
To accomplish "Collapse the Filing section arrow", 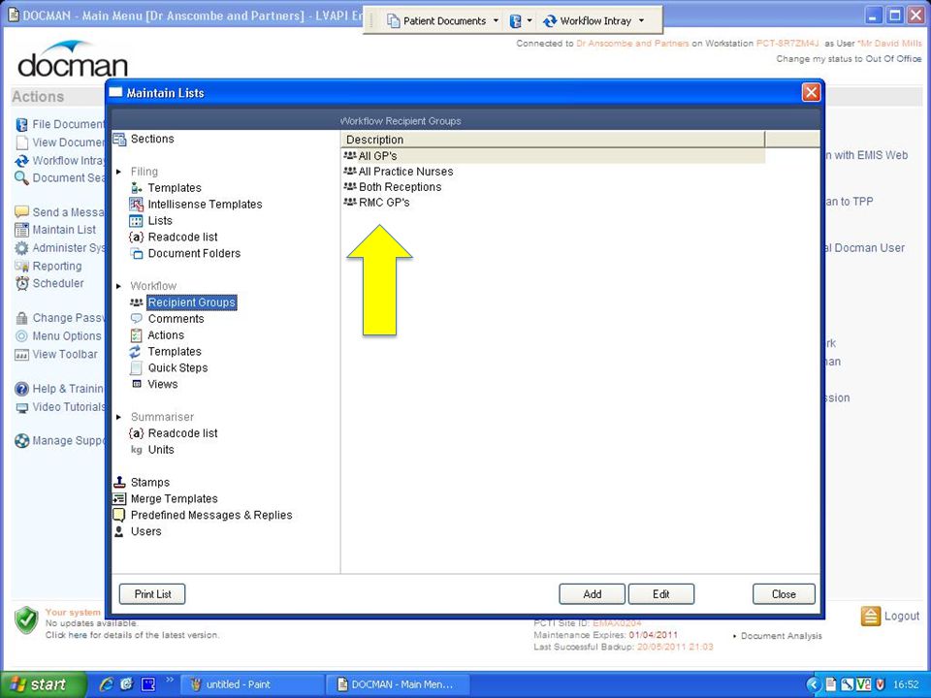I will (118, 173).
